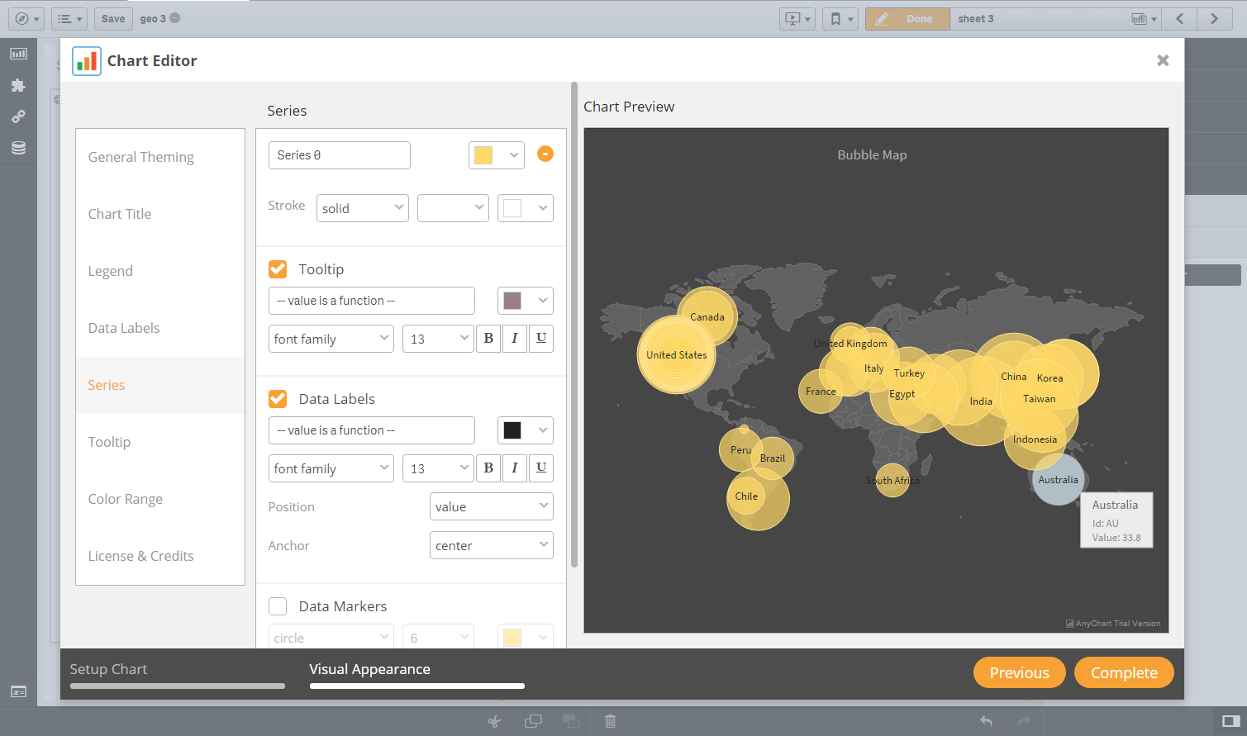
Task: Enable the Data Markers checkbox
Action: pyautogui.click(x=278, y=606)
